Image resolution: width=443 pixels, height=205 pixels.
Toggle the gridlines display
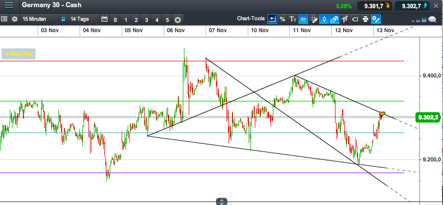click(x=303, y=19)
